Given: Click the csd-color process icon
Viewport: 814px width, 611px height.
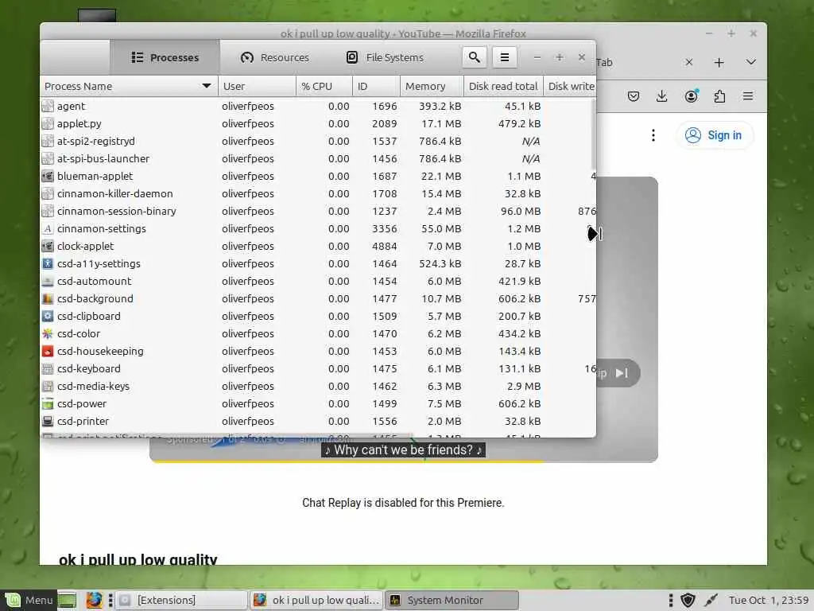Looking at the screenshot, I should pos(48,333).
